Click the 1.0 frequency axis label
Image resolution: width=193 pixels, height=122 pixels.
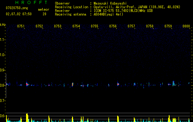coord(2,55)
